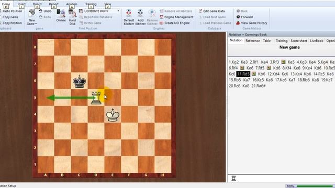Jump to move 8.Kf4 in notation
This screenshot has width=335, height=188.
pyautogui.click(x=287, y=68)
